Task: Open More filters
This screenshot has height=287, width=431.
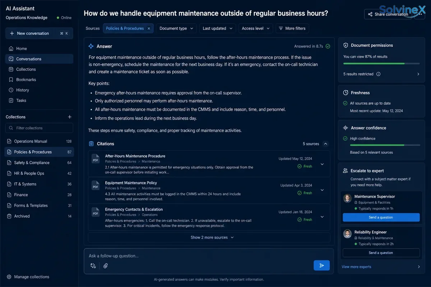Action: pos(292,28)
